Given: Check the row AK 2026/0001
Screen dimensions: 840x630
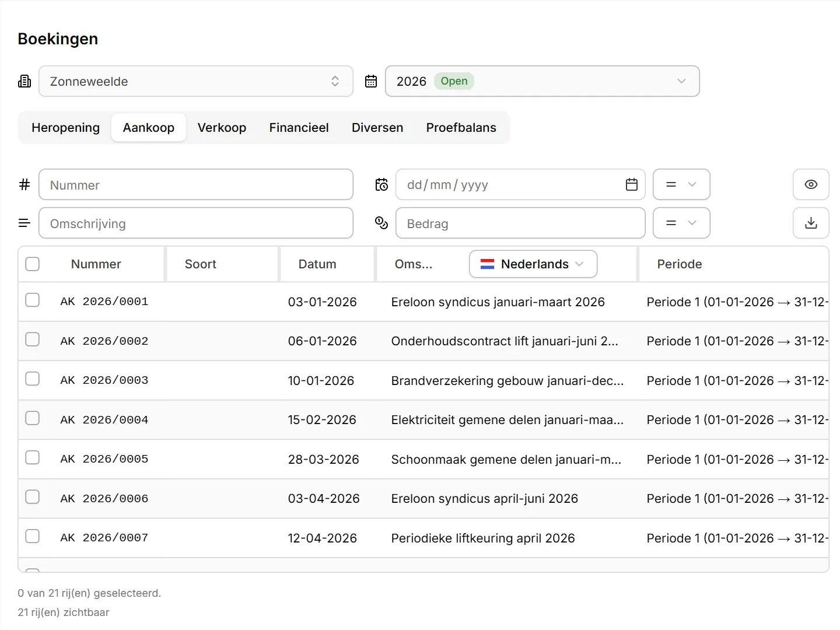Looking at the screenshot, I should (x=33, y=300).
